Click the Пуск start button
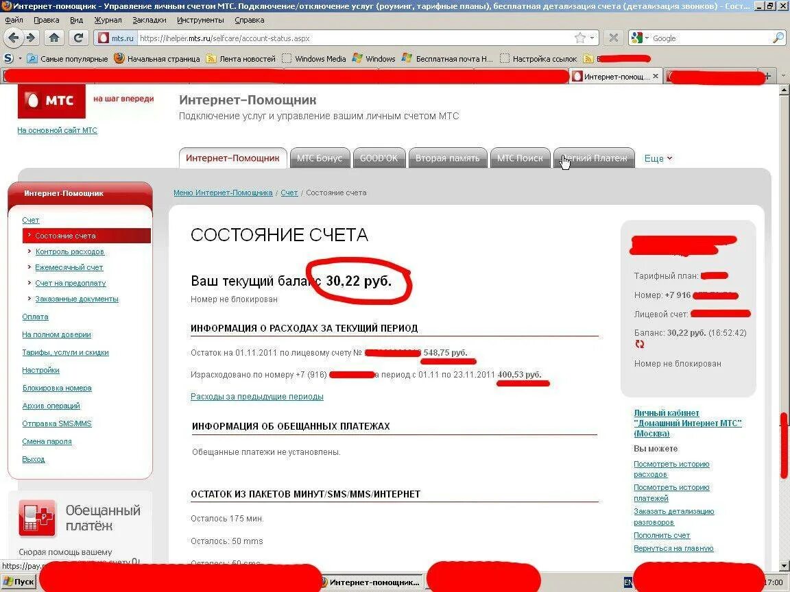 point(19,582)
